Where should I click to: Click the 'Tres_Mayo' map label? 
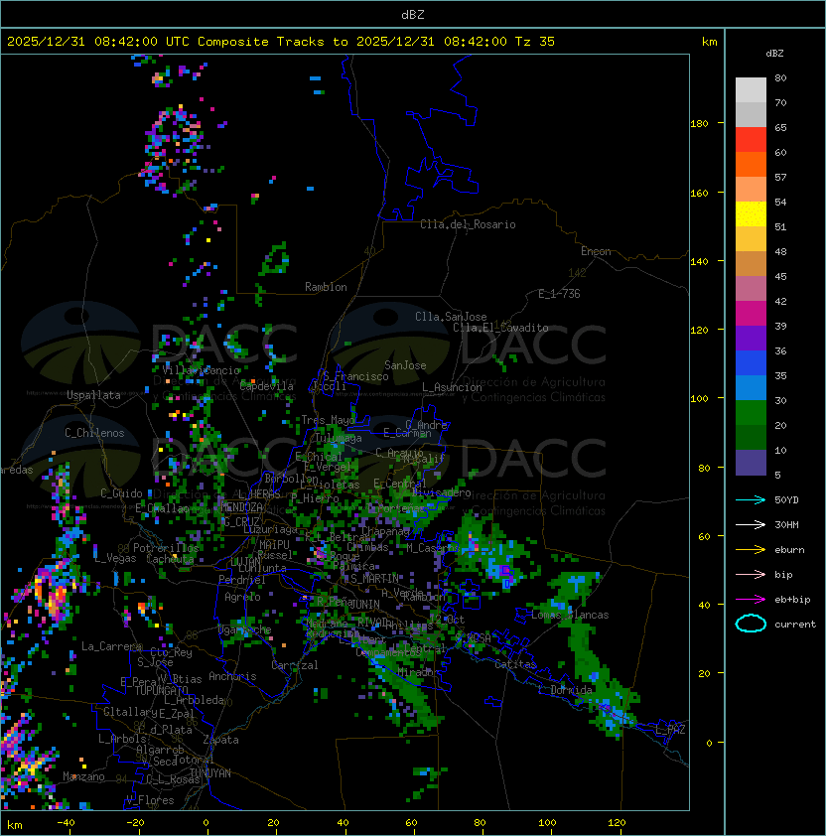tap(328, 420)
